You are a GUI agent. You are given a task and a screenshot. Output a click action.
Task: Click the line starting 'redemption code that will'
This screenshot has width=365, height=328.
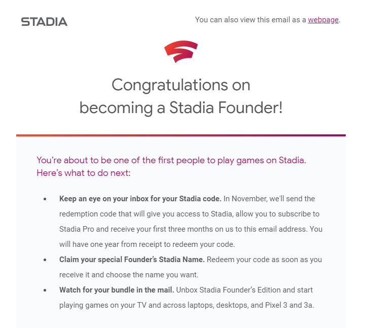pos(189,214)
